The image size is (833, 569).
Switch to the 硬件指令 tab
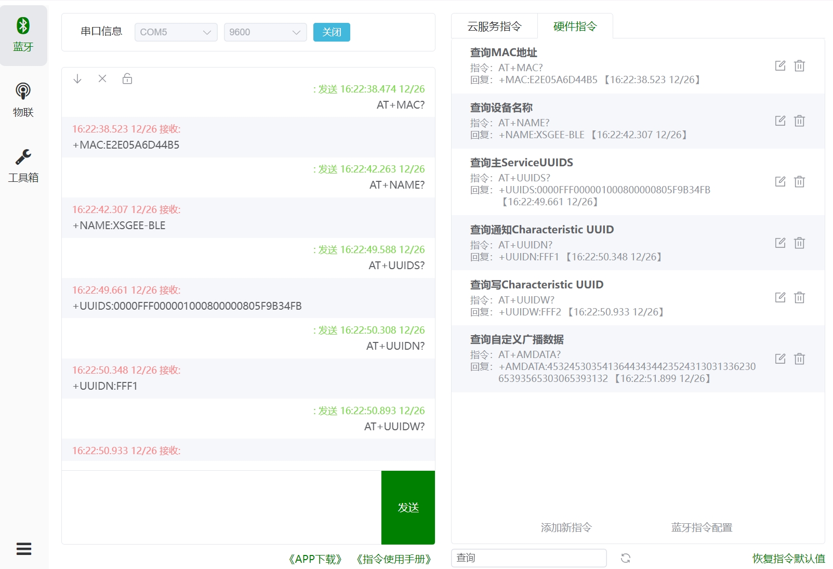point(575,27)
